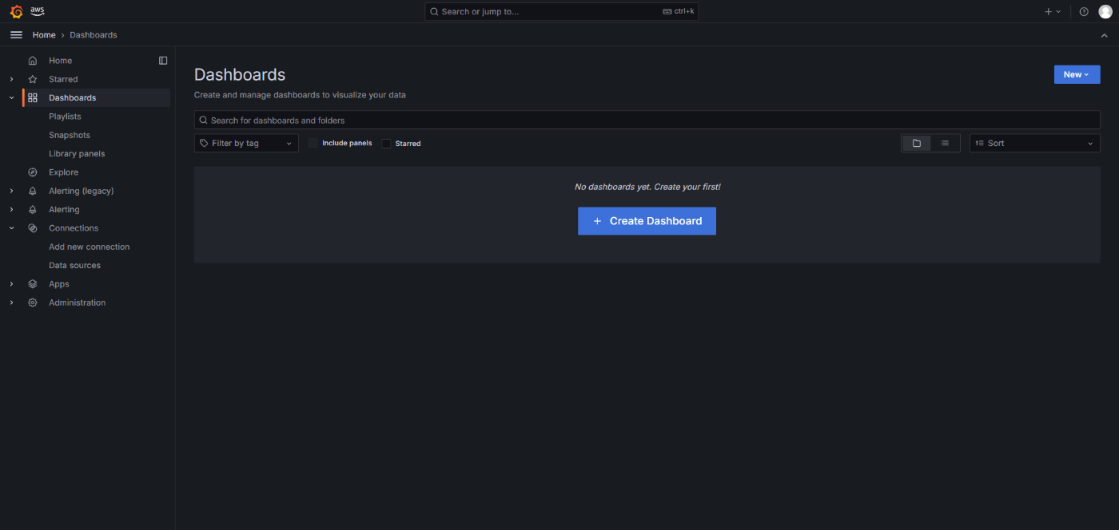Click the Alerting (legacy) bell icon
Screen dimensions: 1119x530
pyautogui.click(x=33, y=191)
